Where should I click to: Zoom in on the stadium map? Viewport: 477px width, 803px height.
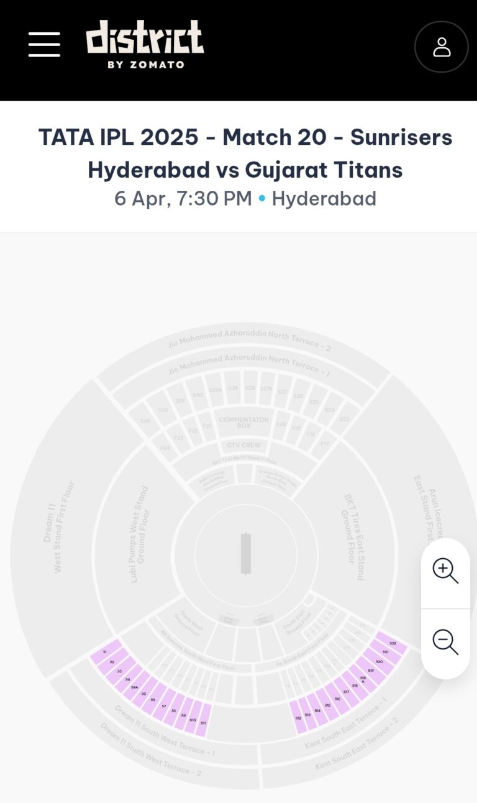pos(445,572)
